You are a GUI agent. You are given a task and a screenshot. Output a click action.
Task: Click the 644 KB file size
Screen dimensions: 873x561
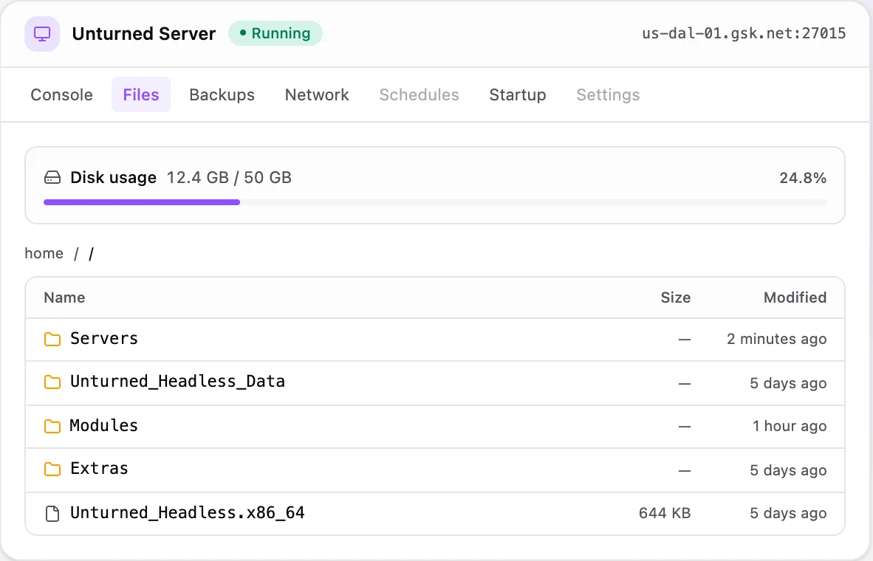(665, 513)
